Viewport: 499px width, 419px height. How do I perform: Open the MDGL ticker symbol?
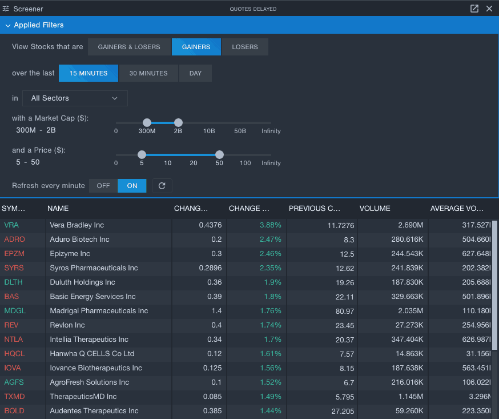(x=15, y=311)
